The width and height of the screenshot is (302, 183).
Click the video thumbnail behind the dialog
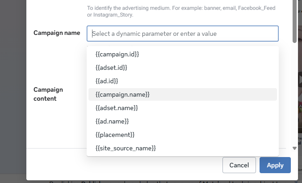pyautogui.click(x=299, y=81)
